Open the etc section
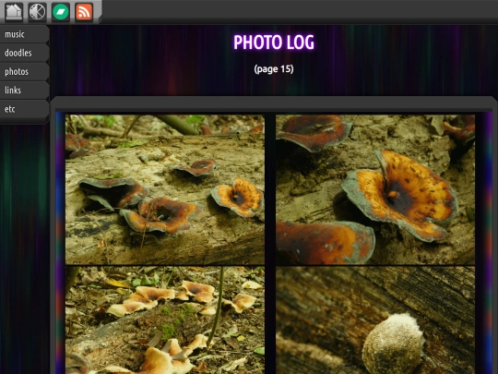 25,109
